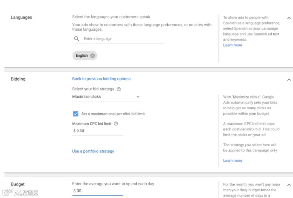Collapse the Languages section with its chevron
The width and height of the screenshot is (293, 198).
tap(289, 18)
